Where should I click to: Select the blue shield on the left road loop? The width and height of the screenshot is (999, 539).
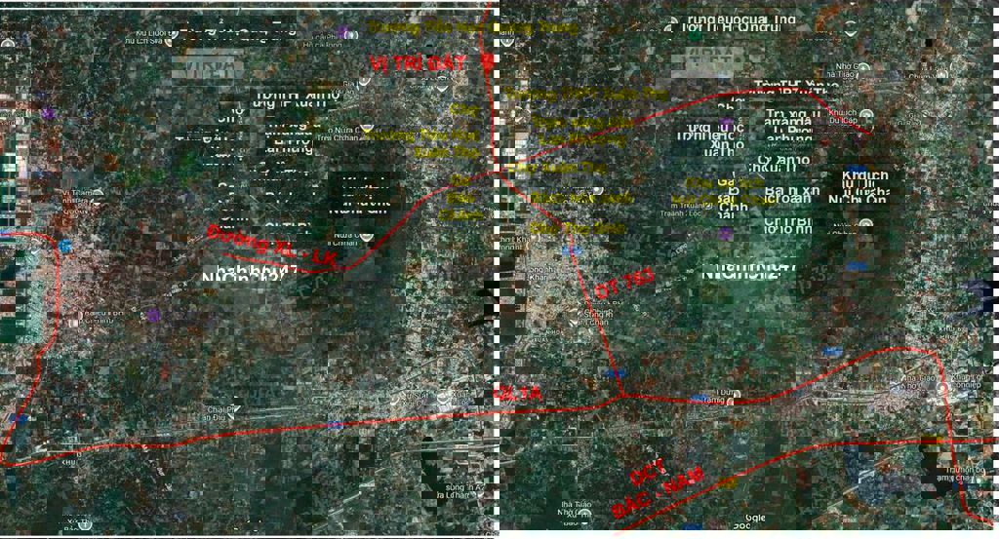coord(64,247)
